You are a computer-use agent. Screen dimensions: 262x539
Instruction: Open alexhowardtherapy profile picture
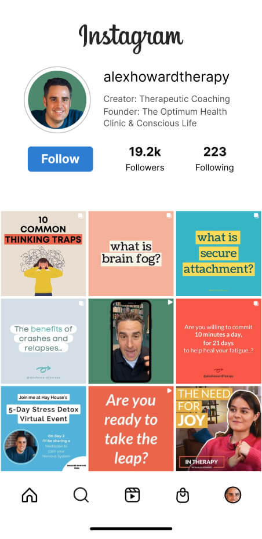tap(57, 100)
